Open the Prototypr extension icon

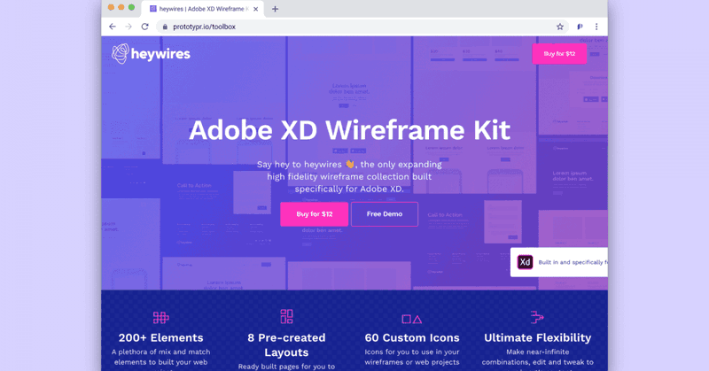580,27
